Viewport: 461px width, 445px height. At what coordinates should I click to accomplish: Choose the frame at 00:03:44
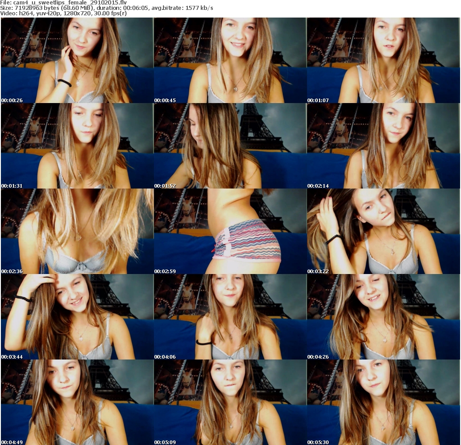(x=77, y=317)
